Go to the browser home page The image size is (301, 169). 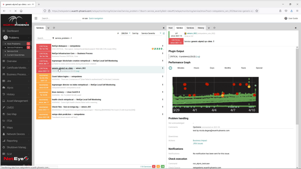click(x=21, y=11)
